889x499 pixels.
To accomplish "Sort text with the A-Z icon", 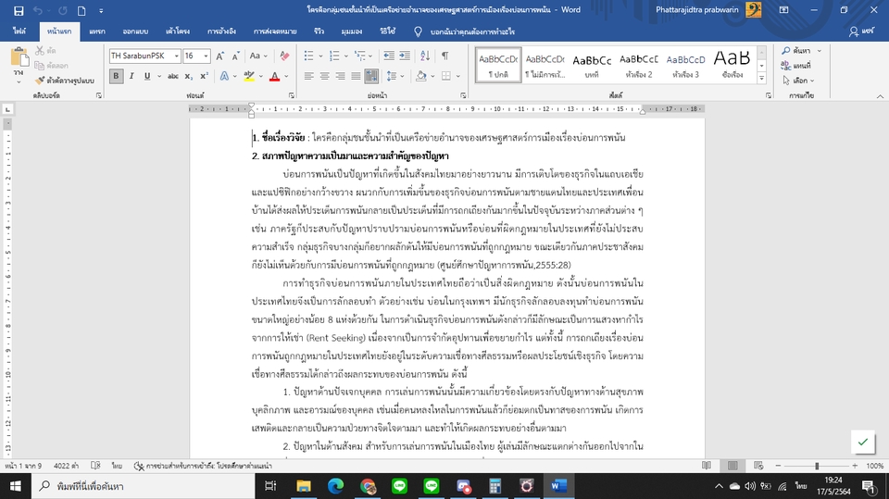I will click(425, 56).
